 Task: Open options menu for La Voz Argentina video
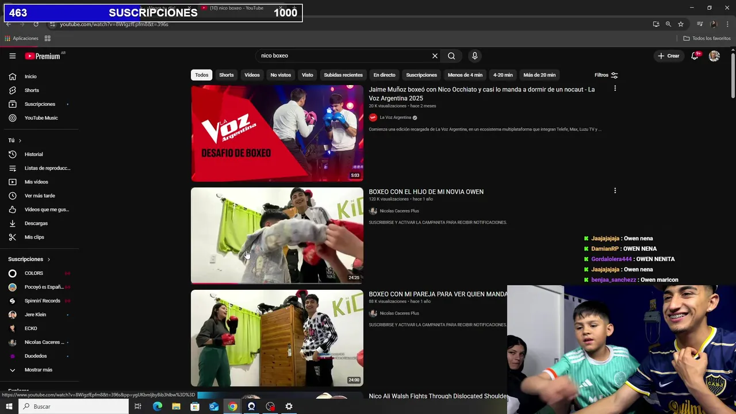pyautogui.click(x=615, y=89)
